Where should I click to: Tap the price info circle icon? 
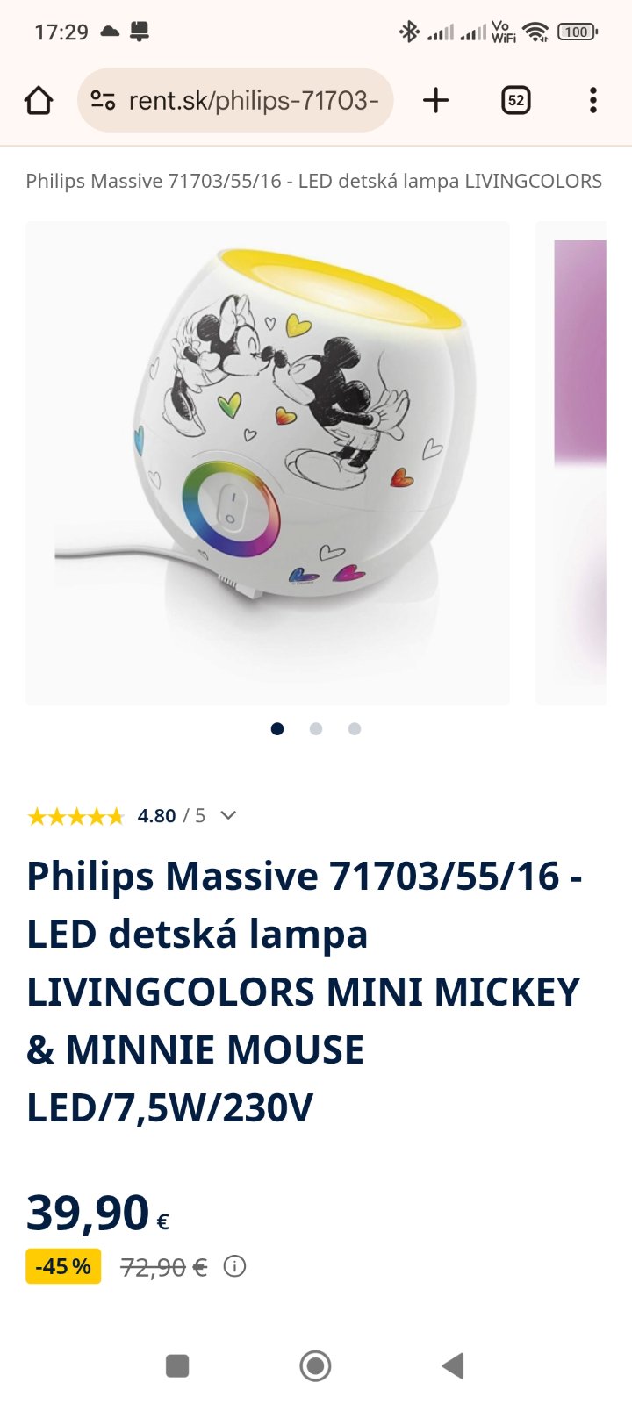[x=234, y=1266]
